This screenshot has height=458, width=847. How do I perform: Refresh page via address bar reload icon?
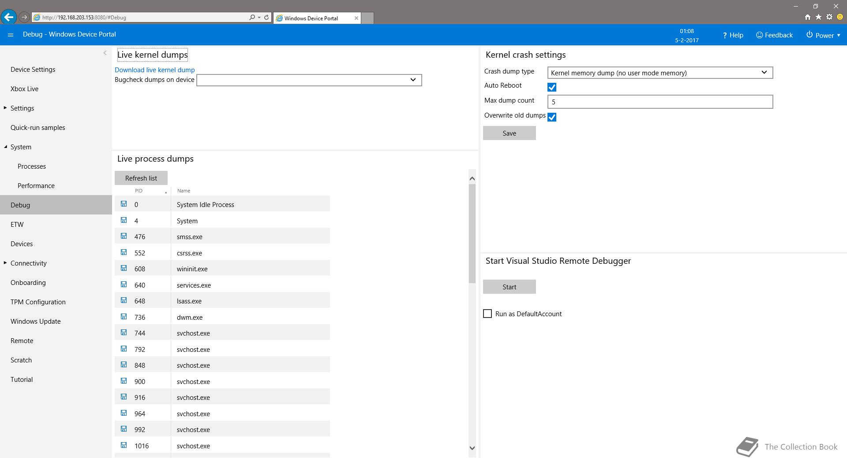266,18
